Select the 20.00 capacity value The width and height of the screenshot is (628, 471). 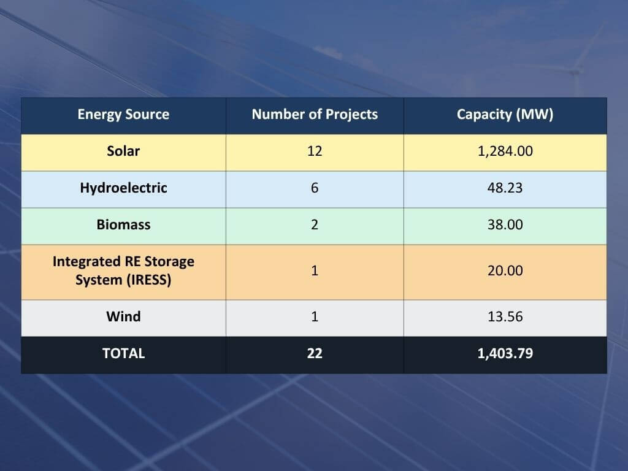(x=505, y=270)
